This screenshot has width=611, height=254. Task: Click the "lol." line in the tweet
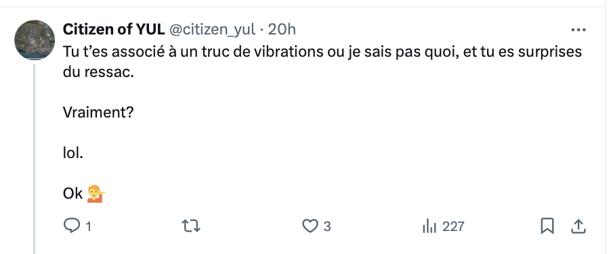click(73, 153)
